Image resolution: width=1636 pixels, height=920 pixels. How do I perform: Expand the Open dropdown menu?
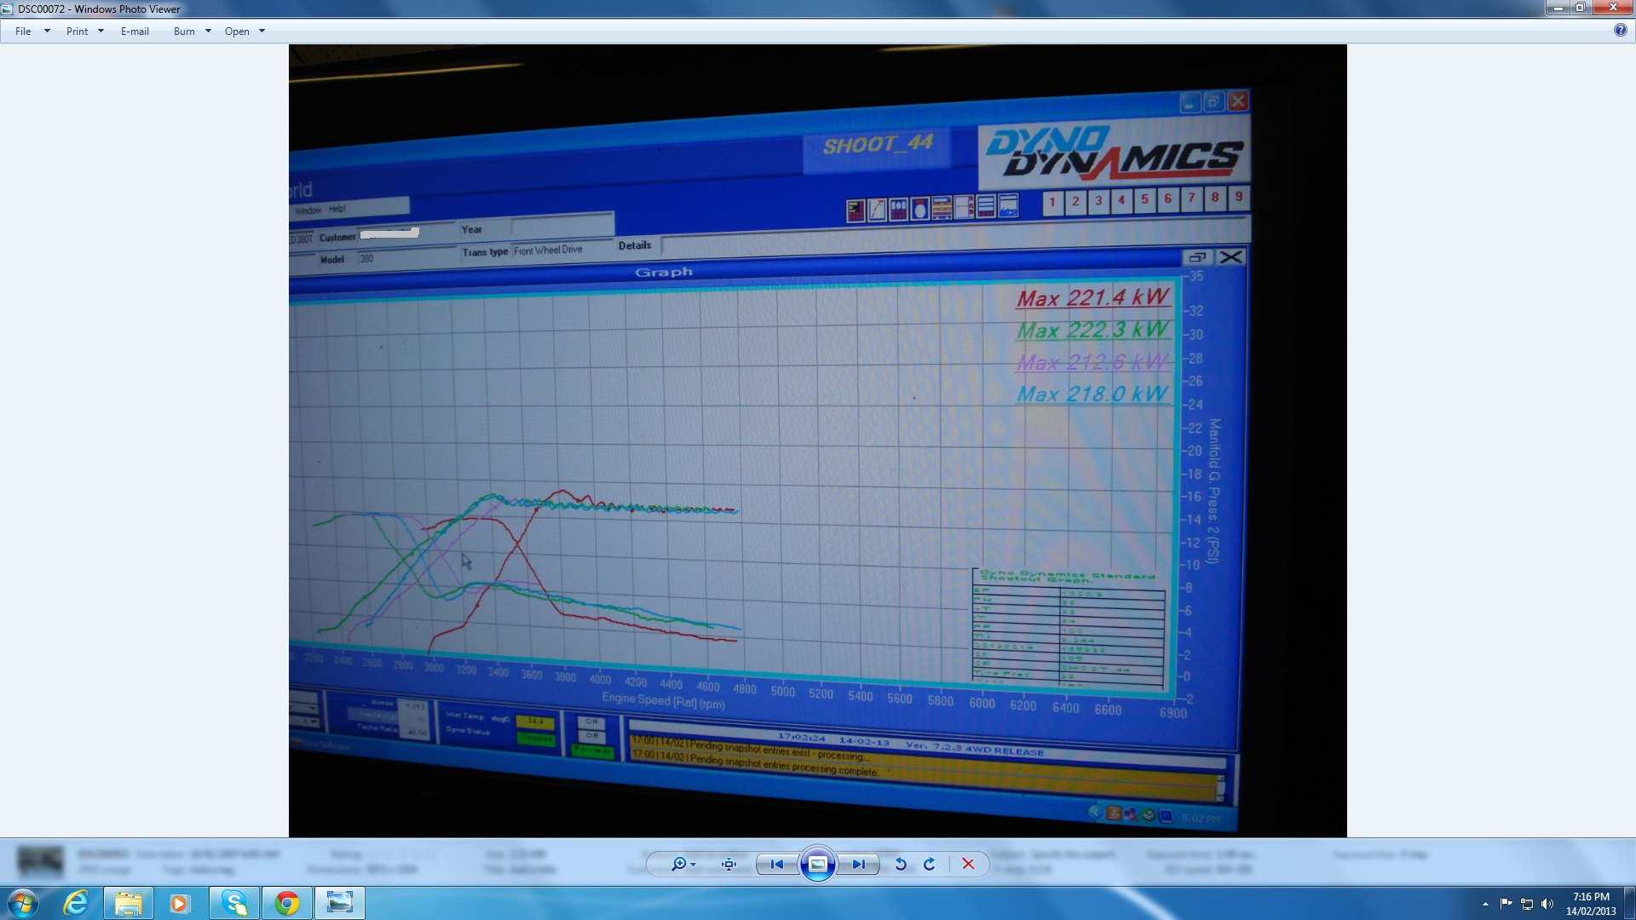pyautogui.click(x=262, y=32)
